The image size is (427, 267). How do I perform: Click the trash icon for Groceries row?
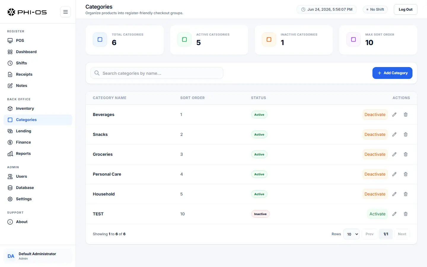click(406, 154)
